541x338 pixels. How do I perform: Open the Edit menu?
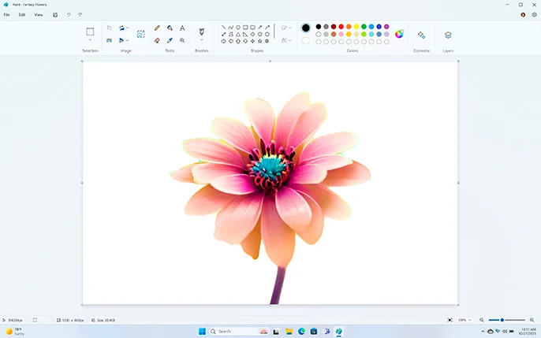[22, 15]
